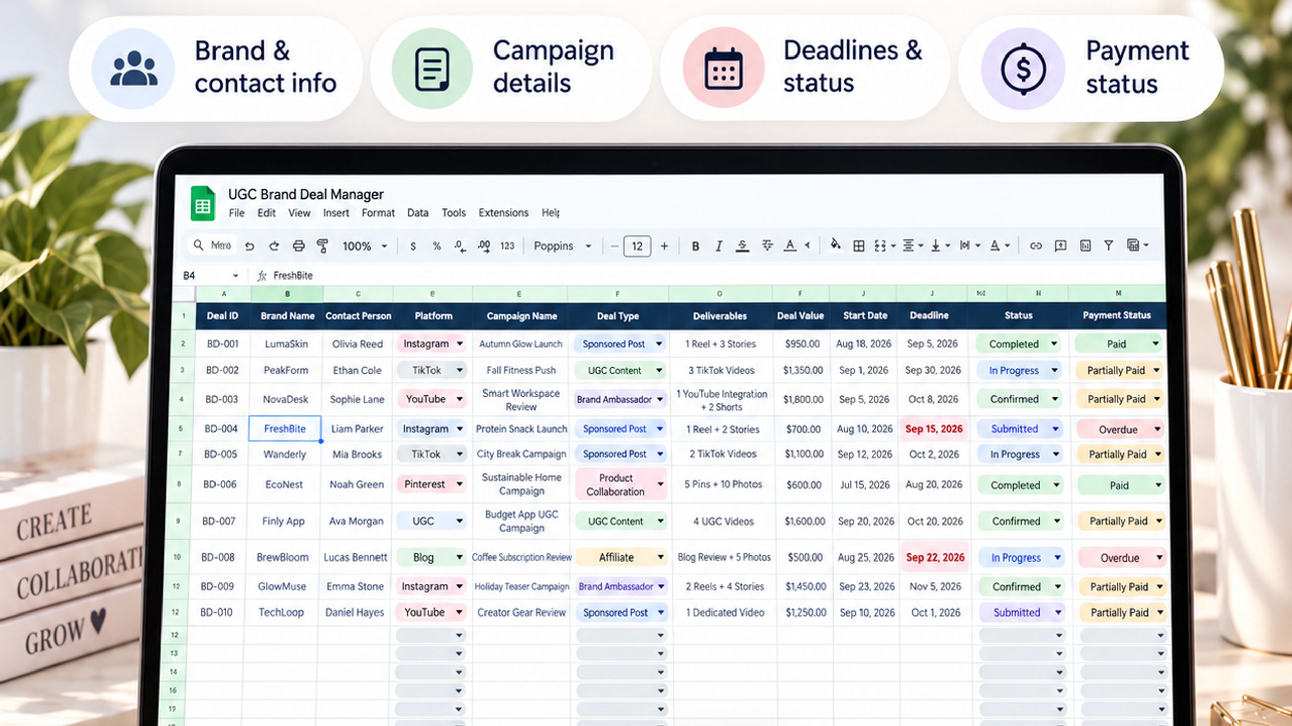
Task: Apply strikethrough formatting
Action: 742,246
